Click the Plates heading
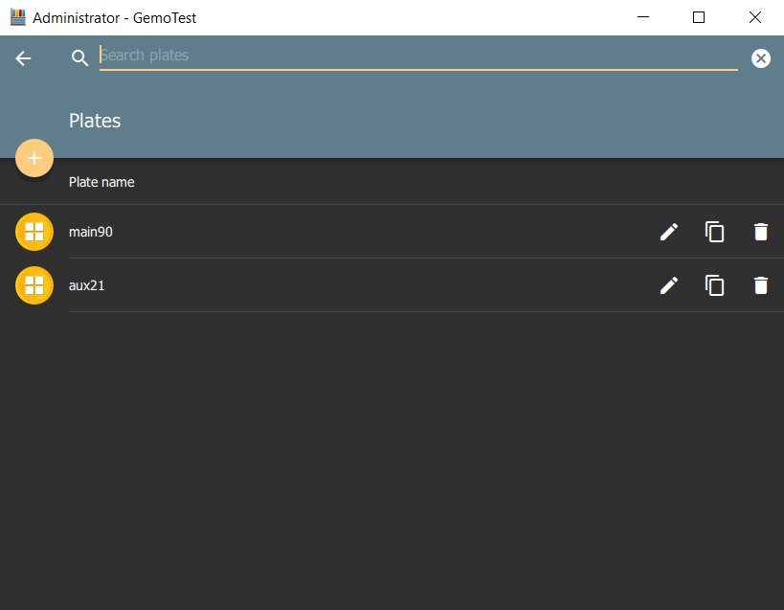 95,121
